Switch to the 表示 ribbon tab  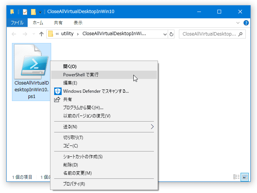point(78,23)
